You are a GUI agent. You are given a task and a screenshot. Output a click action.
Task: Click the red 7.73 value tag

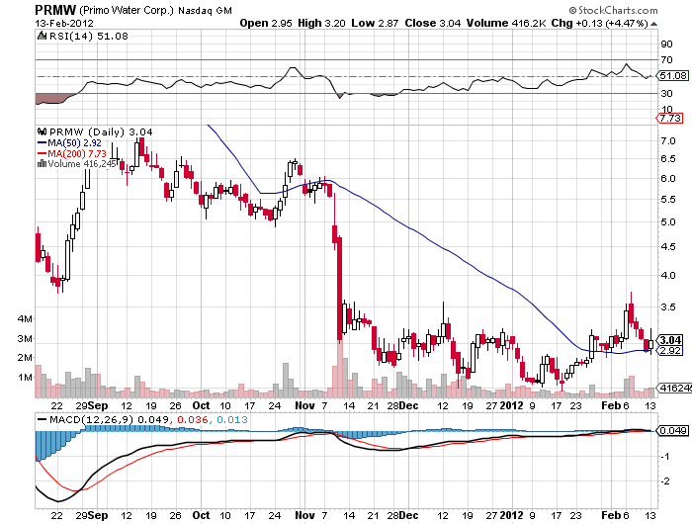click(x=671, y=118)
